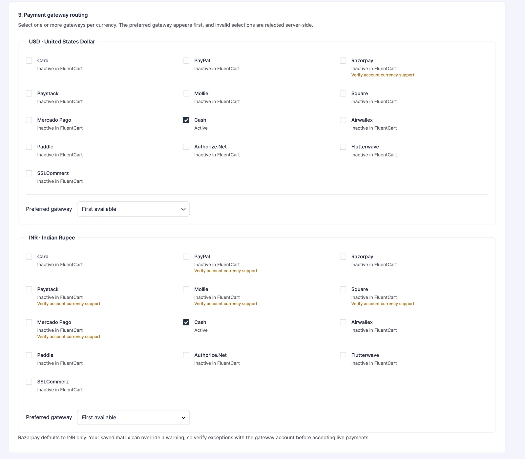525x459 pixels.
Task: Check Authorize.Net in INR group
Action: 186,355
